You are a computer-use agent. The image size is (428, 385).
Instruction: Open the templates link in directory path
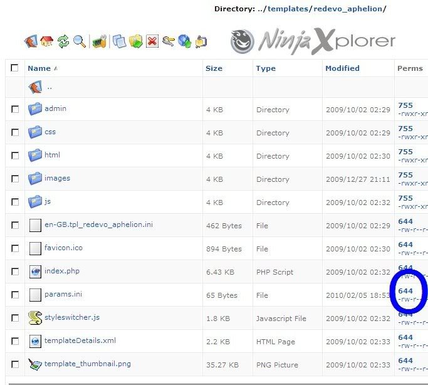[288, 9]
